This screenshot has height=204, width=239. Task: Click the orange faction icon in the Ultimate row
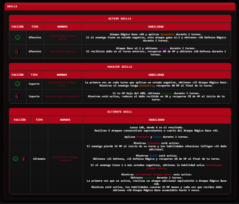tap(24, 159)
